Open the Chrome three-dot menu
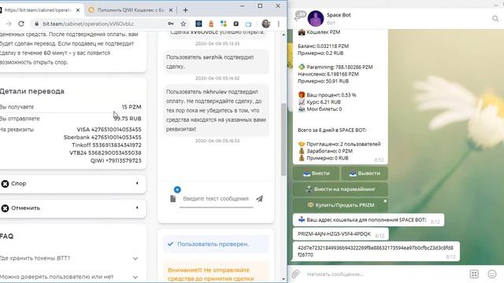Screen dimensions: 504x283 [x=278, y=24]
